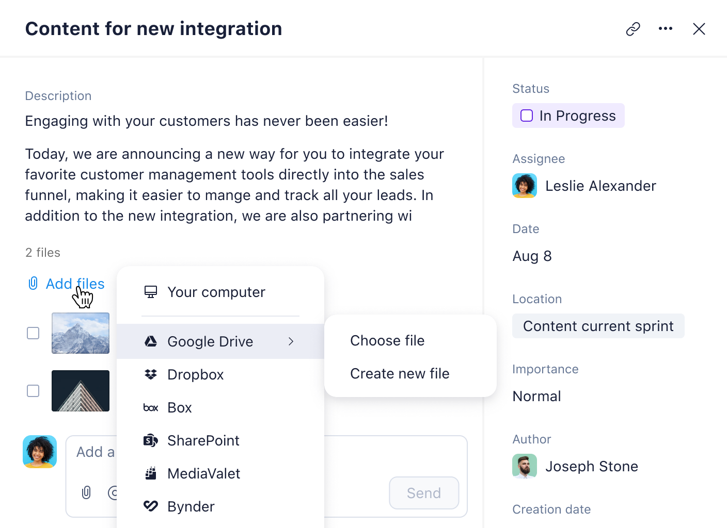Click the Dropbox icon in the menu

151,374
